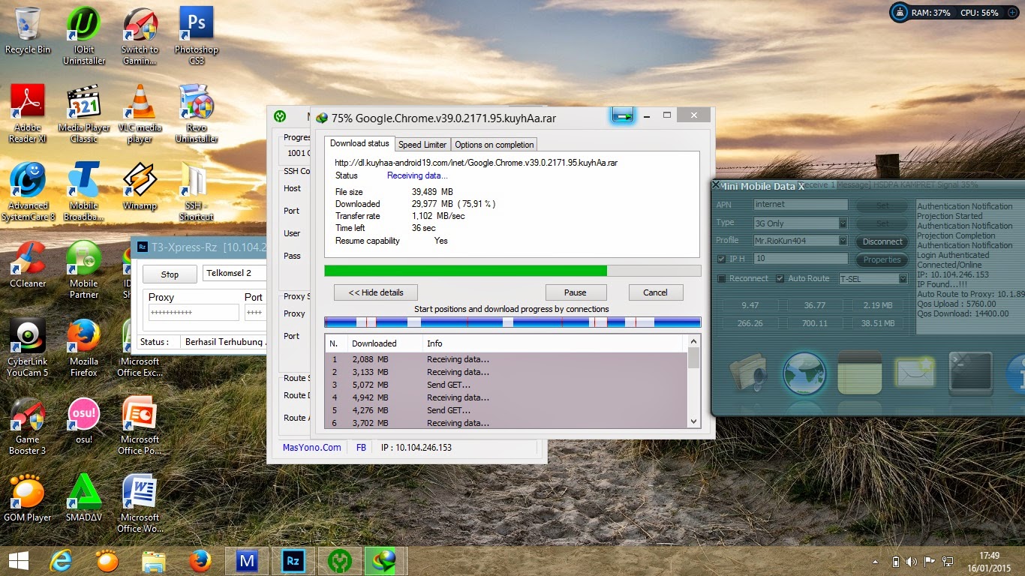The width and height of the screenshot is (1025, 576).
Task: Open CCleaner desktop icon
Action: click(28, 264)
